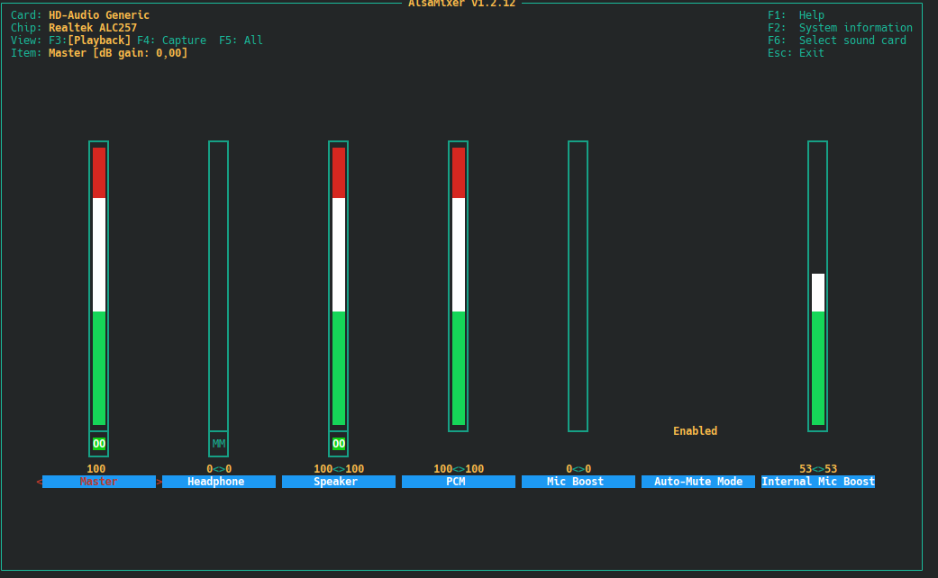Viewport: 938px width, 578px height.
Task: Choose Select sound card F6 entry
Action: 836,41
